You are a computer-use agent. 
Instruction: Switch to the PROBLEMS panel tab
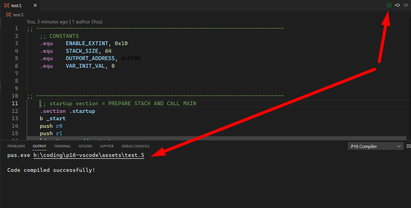pyautogui.click(x=16, y=146)
